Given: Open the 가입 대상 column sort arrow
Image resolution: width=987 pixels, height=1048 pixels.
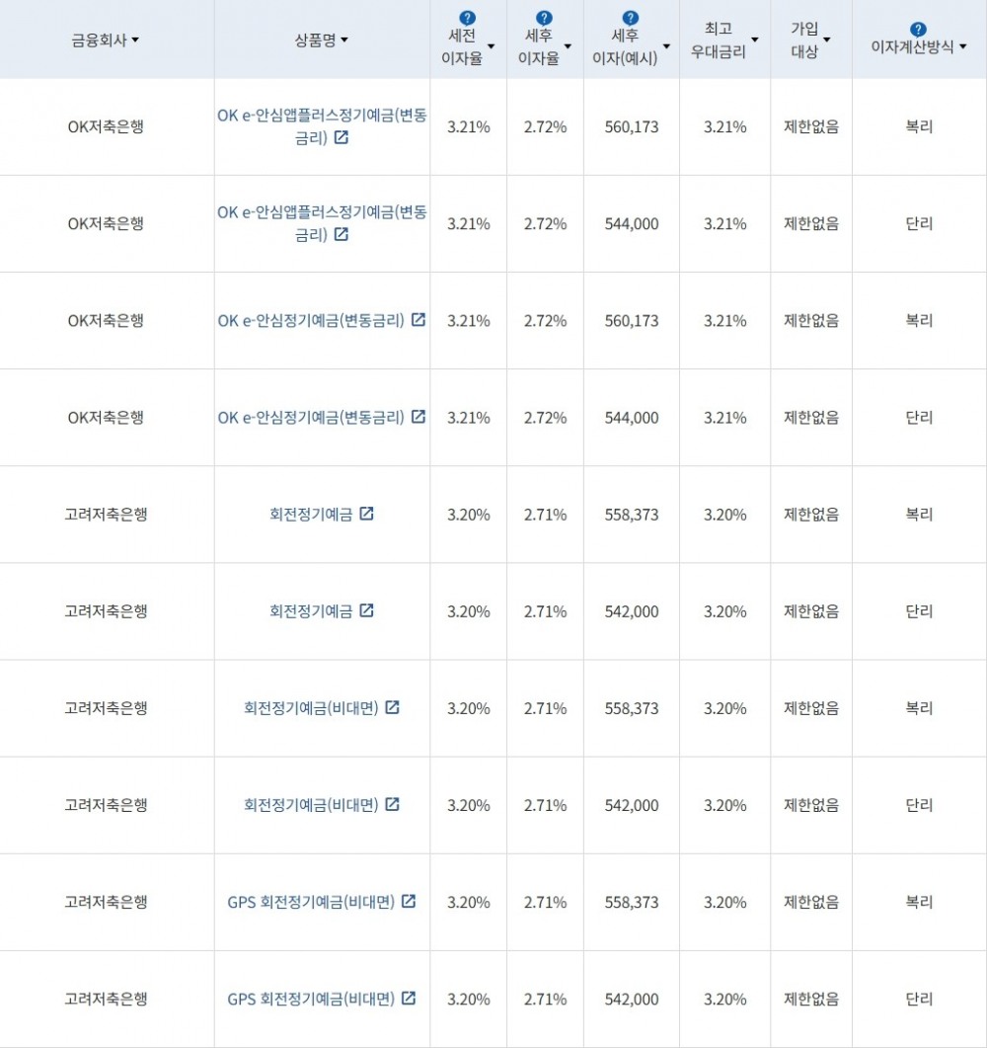Looking at the screenshot, I should click(x=829, y=39).
